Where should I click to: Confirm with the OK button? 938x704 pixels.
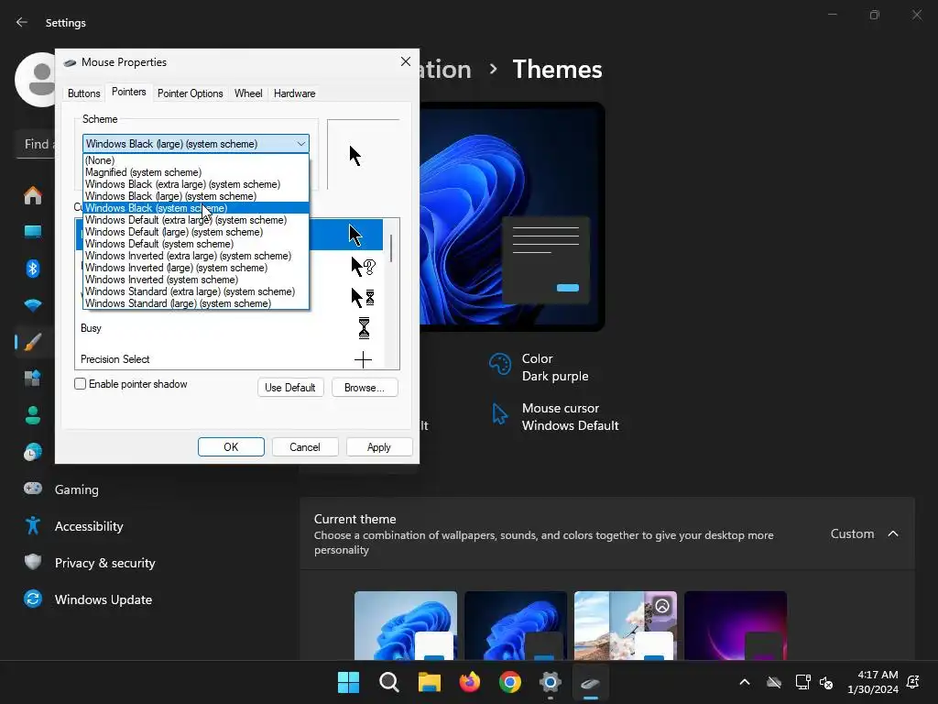coord(231,446)
